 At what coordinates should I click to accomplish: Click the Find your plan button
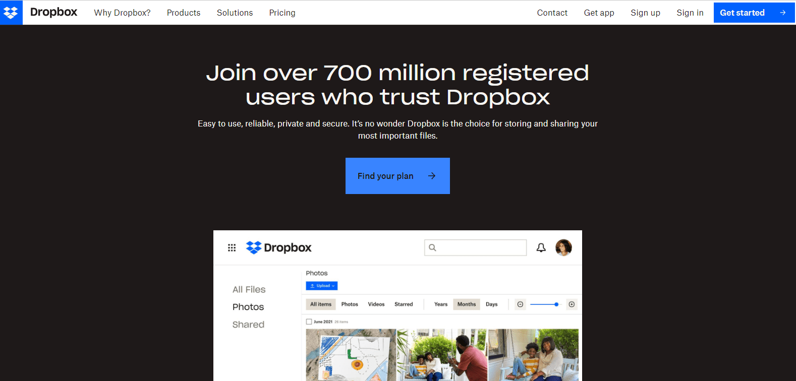(x=397, y=176)
